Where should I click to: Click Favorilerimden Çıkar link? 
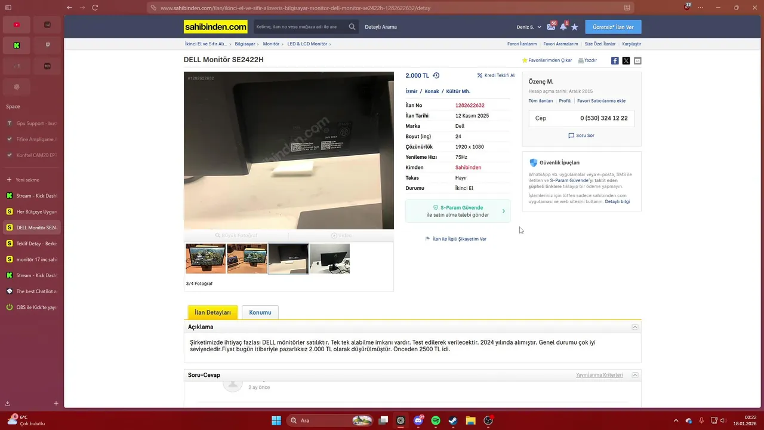coord(547,60)
